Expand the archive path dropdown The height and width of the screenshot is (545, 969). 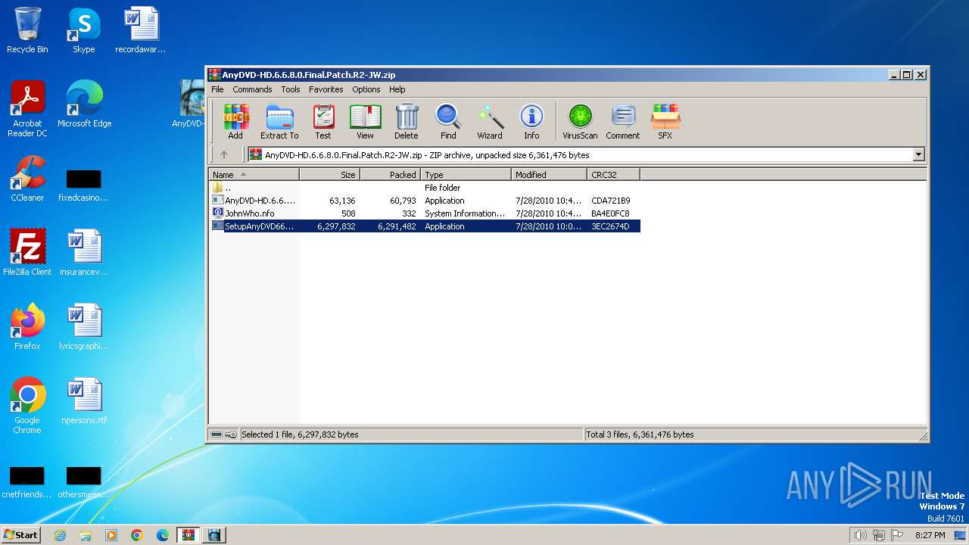tap(919, 154)
